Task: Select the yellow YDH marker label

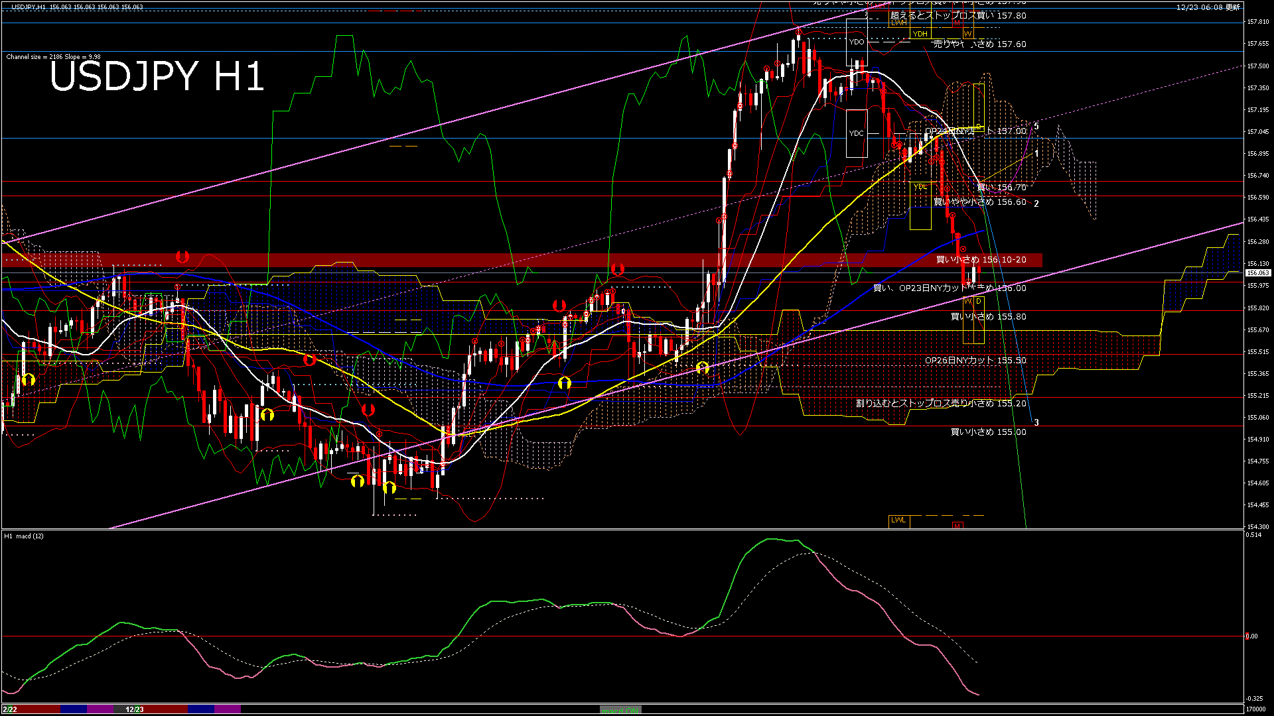Action: 920,34
